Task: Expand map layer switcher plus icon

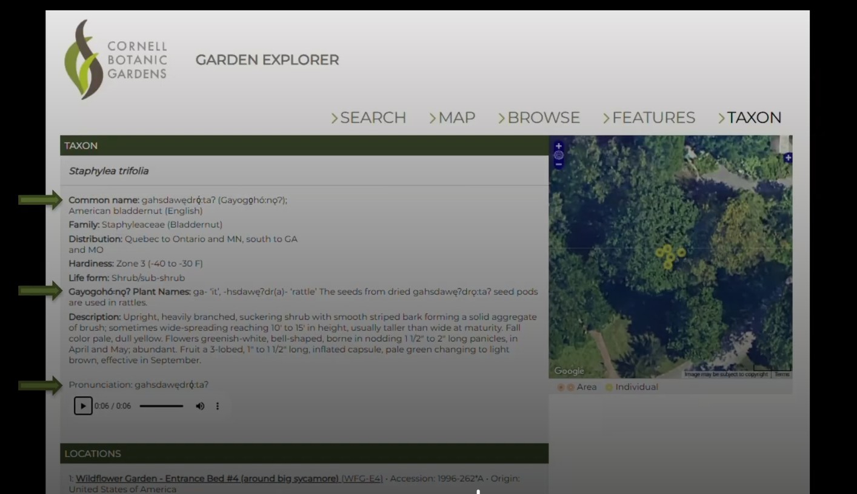Action: [788, 158]
